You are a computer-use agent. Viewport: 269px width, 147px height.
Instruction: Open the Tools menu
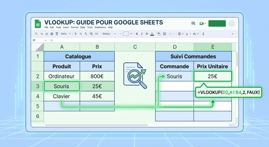90,27
